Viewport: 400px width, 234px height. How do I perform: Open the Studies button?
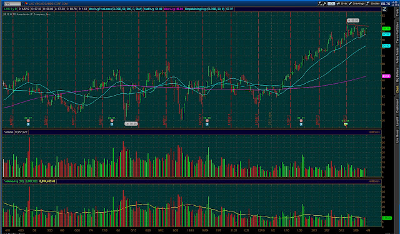pos(373,4)
